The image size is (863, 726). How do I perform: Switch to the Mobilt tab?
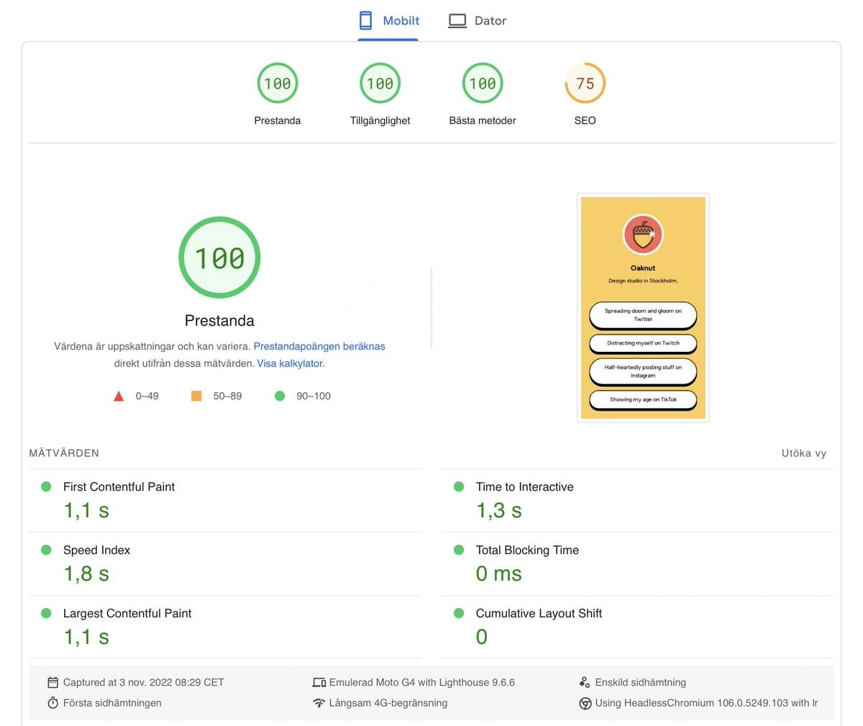[389, 21]
